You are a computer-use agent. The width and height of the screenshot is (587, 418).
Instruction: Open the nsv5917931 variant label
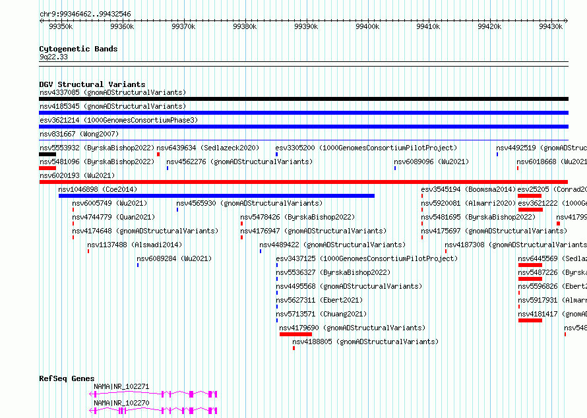(552, 300)
